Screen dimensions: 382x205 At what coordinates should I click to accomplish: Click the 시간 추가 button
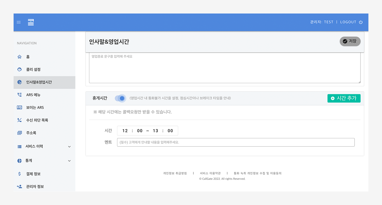[344, 98]
